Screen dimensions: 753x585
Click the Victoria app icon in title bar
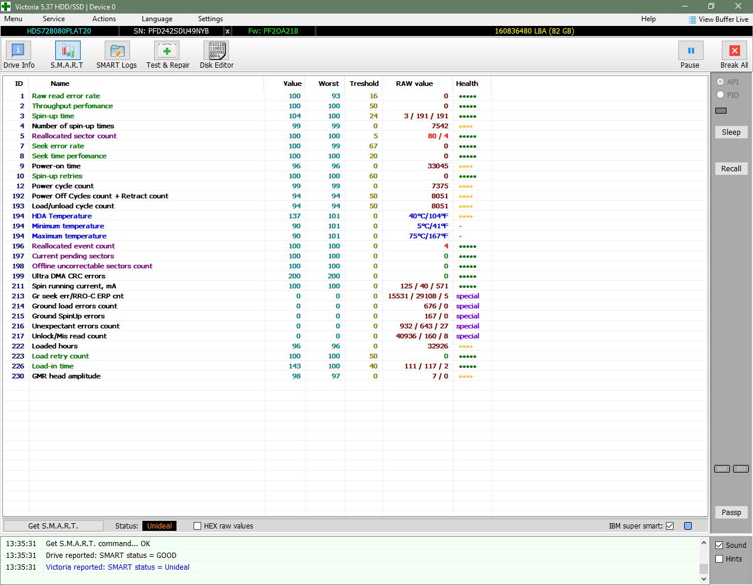[6, 6]
